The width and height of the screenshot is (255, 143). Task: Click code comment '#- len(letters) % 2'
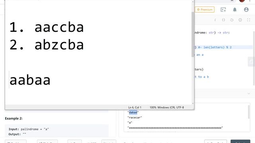tap(215, 47)
